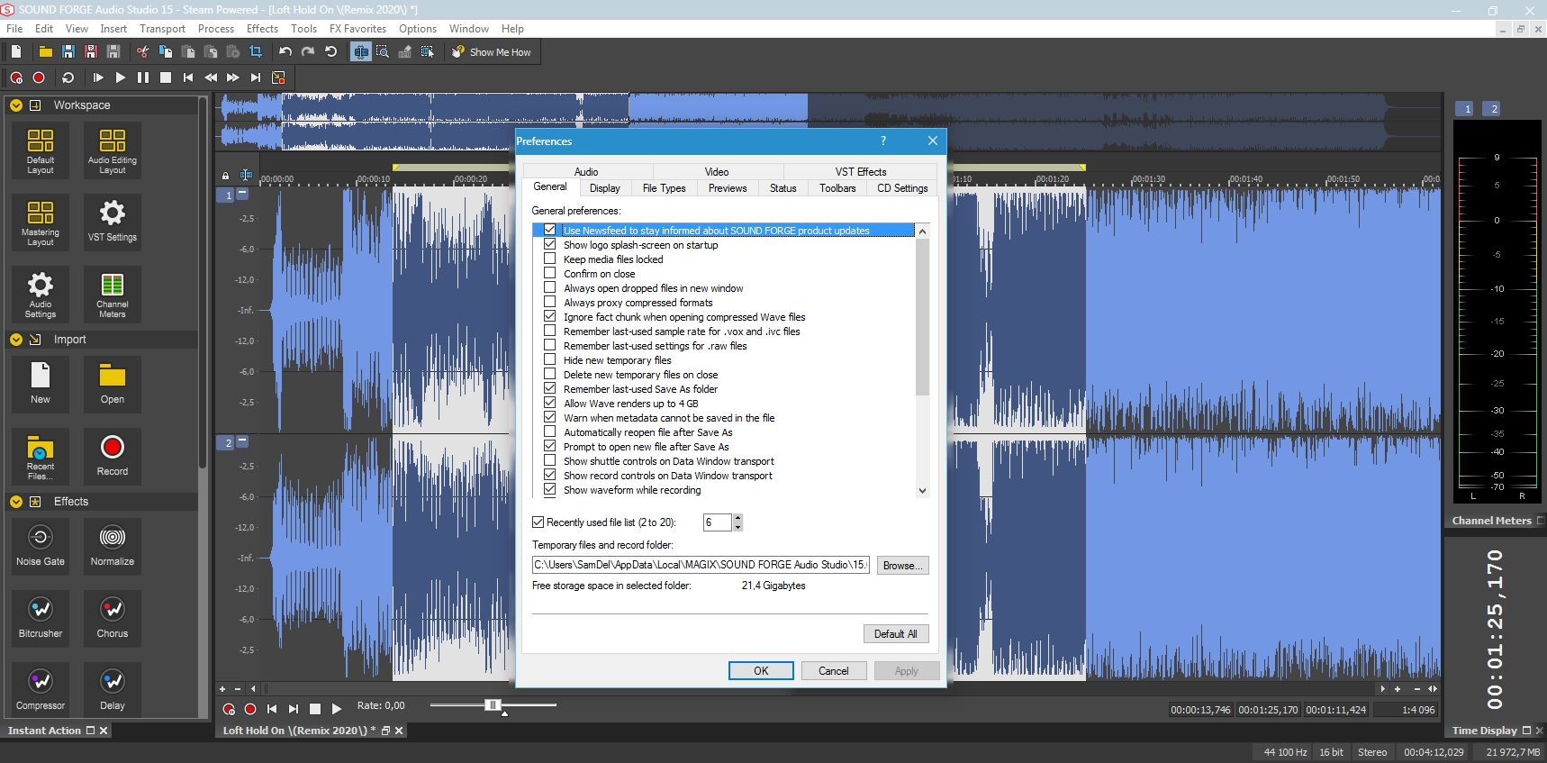This screenshot has height=763, width=1547.
Task: Click the playback Rate slider handle
Action: pyautogui.click(x=492, y=705)
